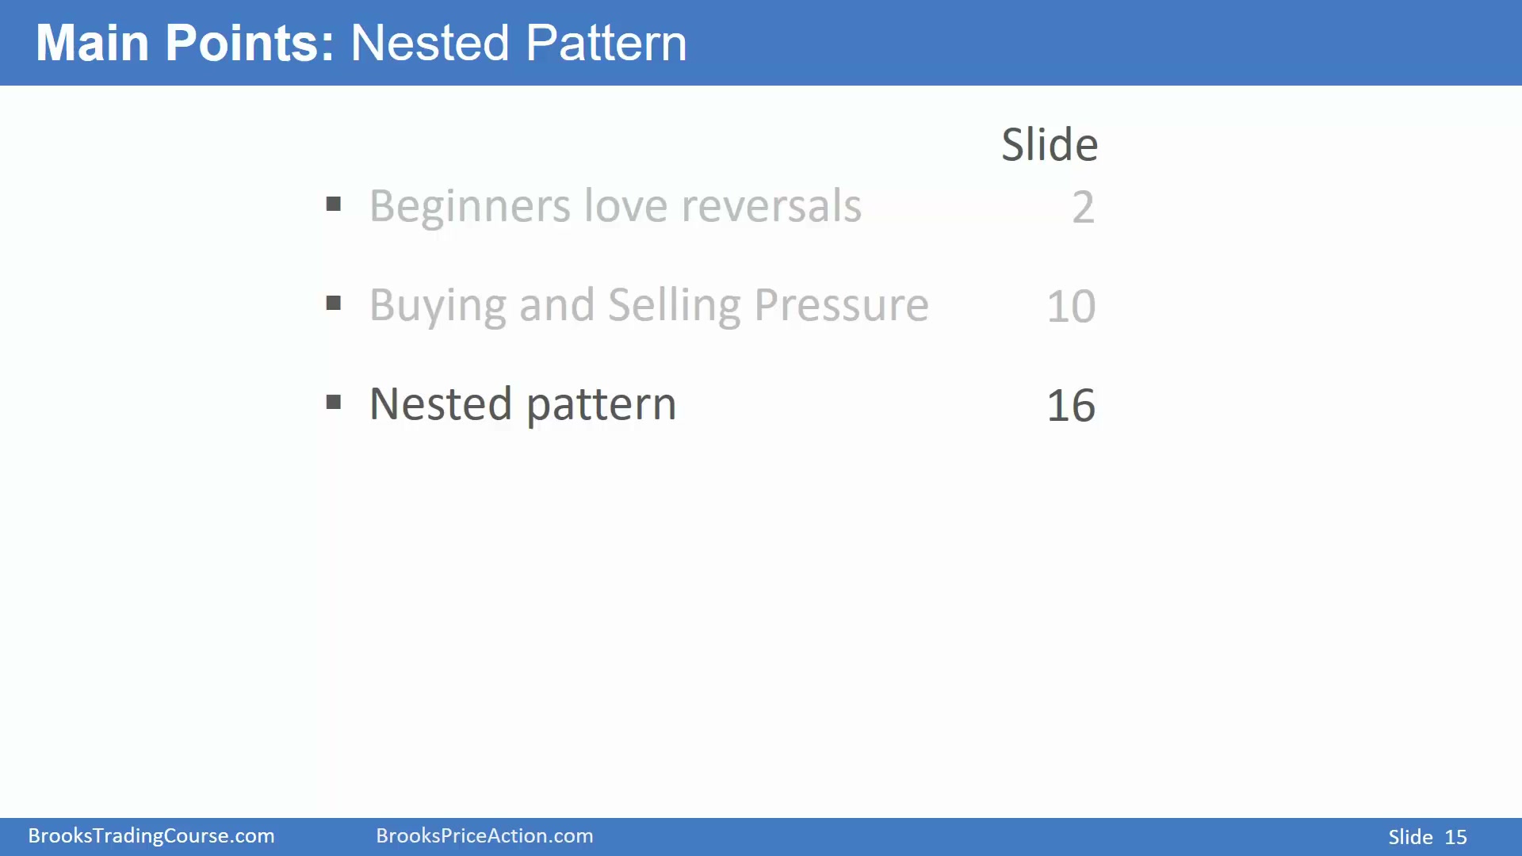
Task: Click the bold 'Main Points:' title text
Action: pyautogui.click(x=185, y=43)
